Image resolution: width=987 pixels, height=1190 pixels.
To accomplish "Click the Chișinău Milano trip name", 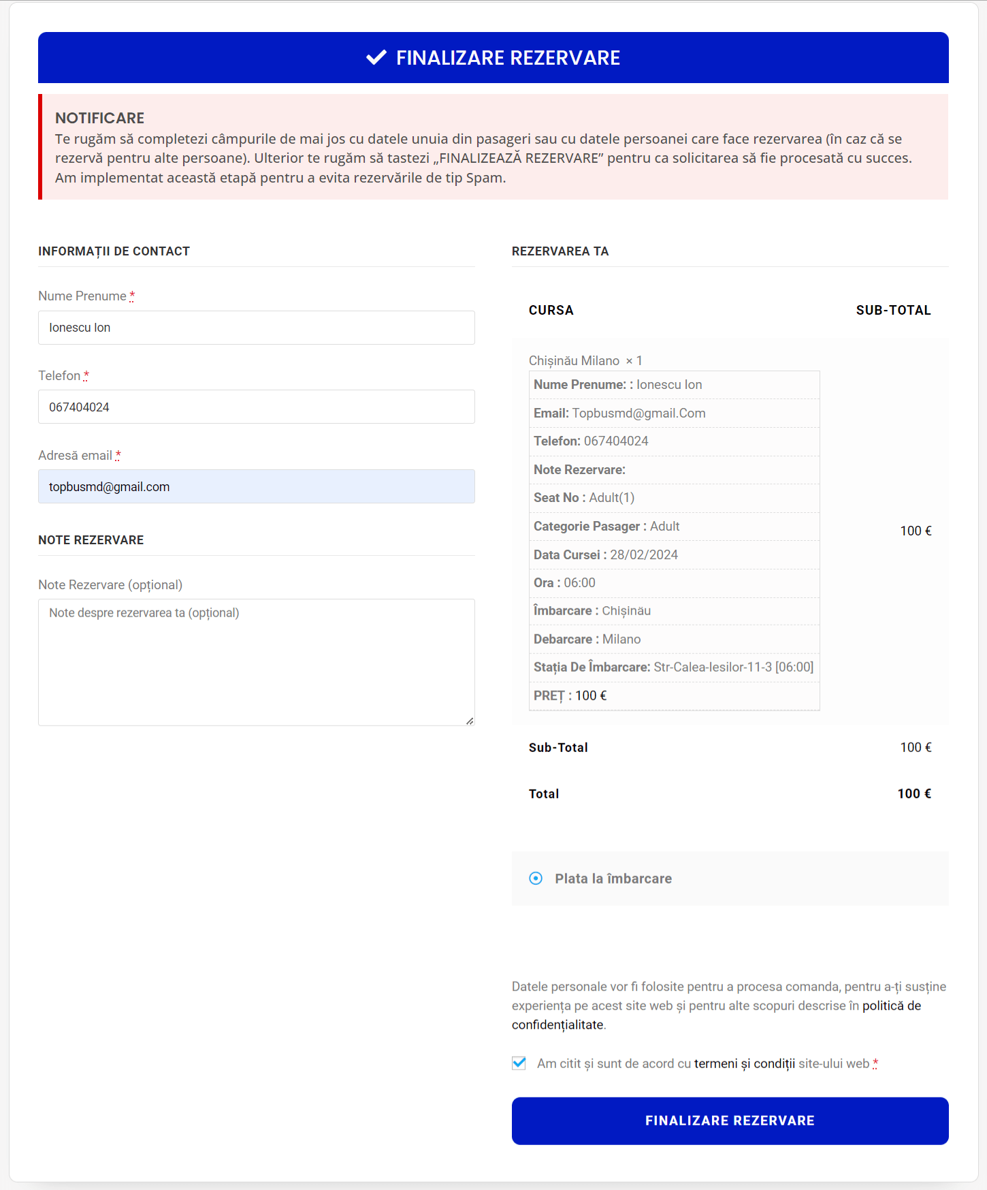I will pos(574,361).
